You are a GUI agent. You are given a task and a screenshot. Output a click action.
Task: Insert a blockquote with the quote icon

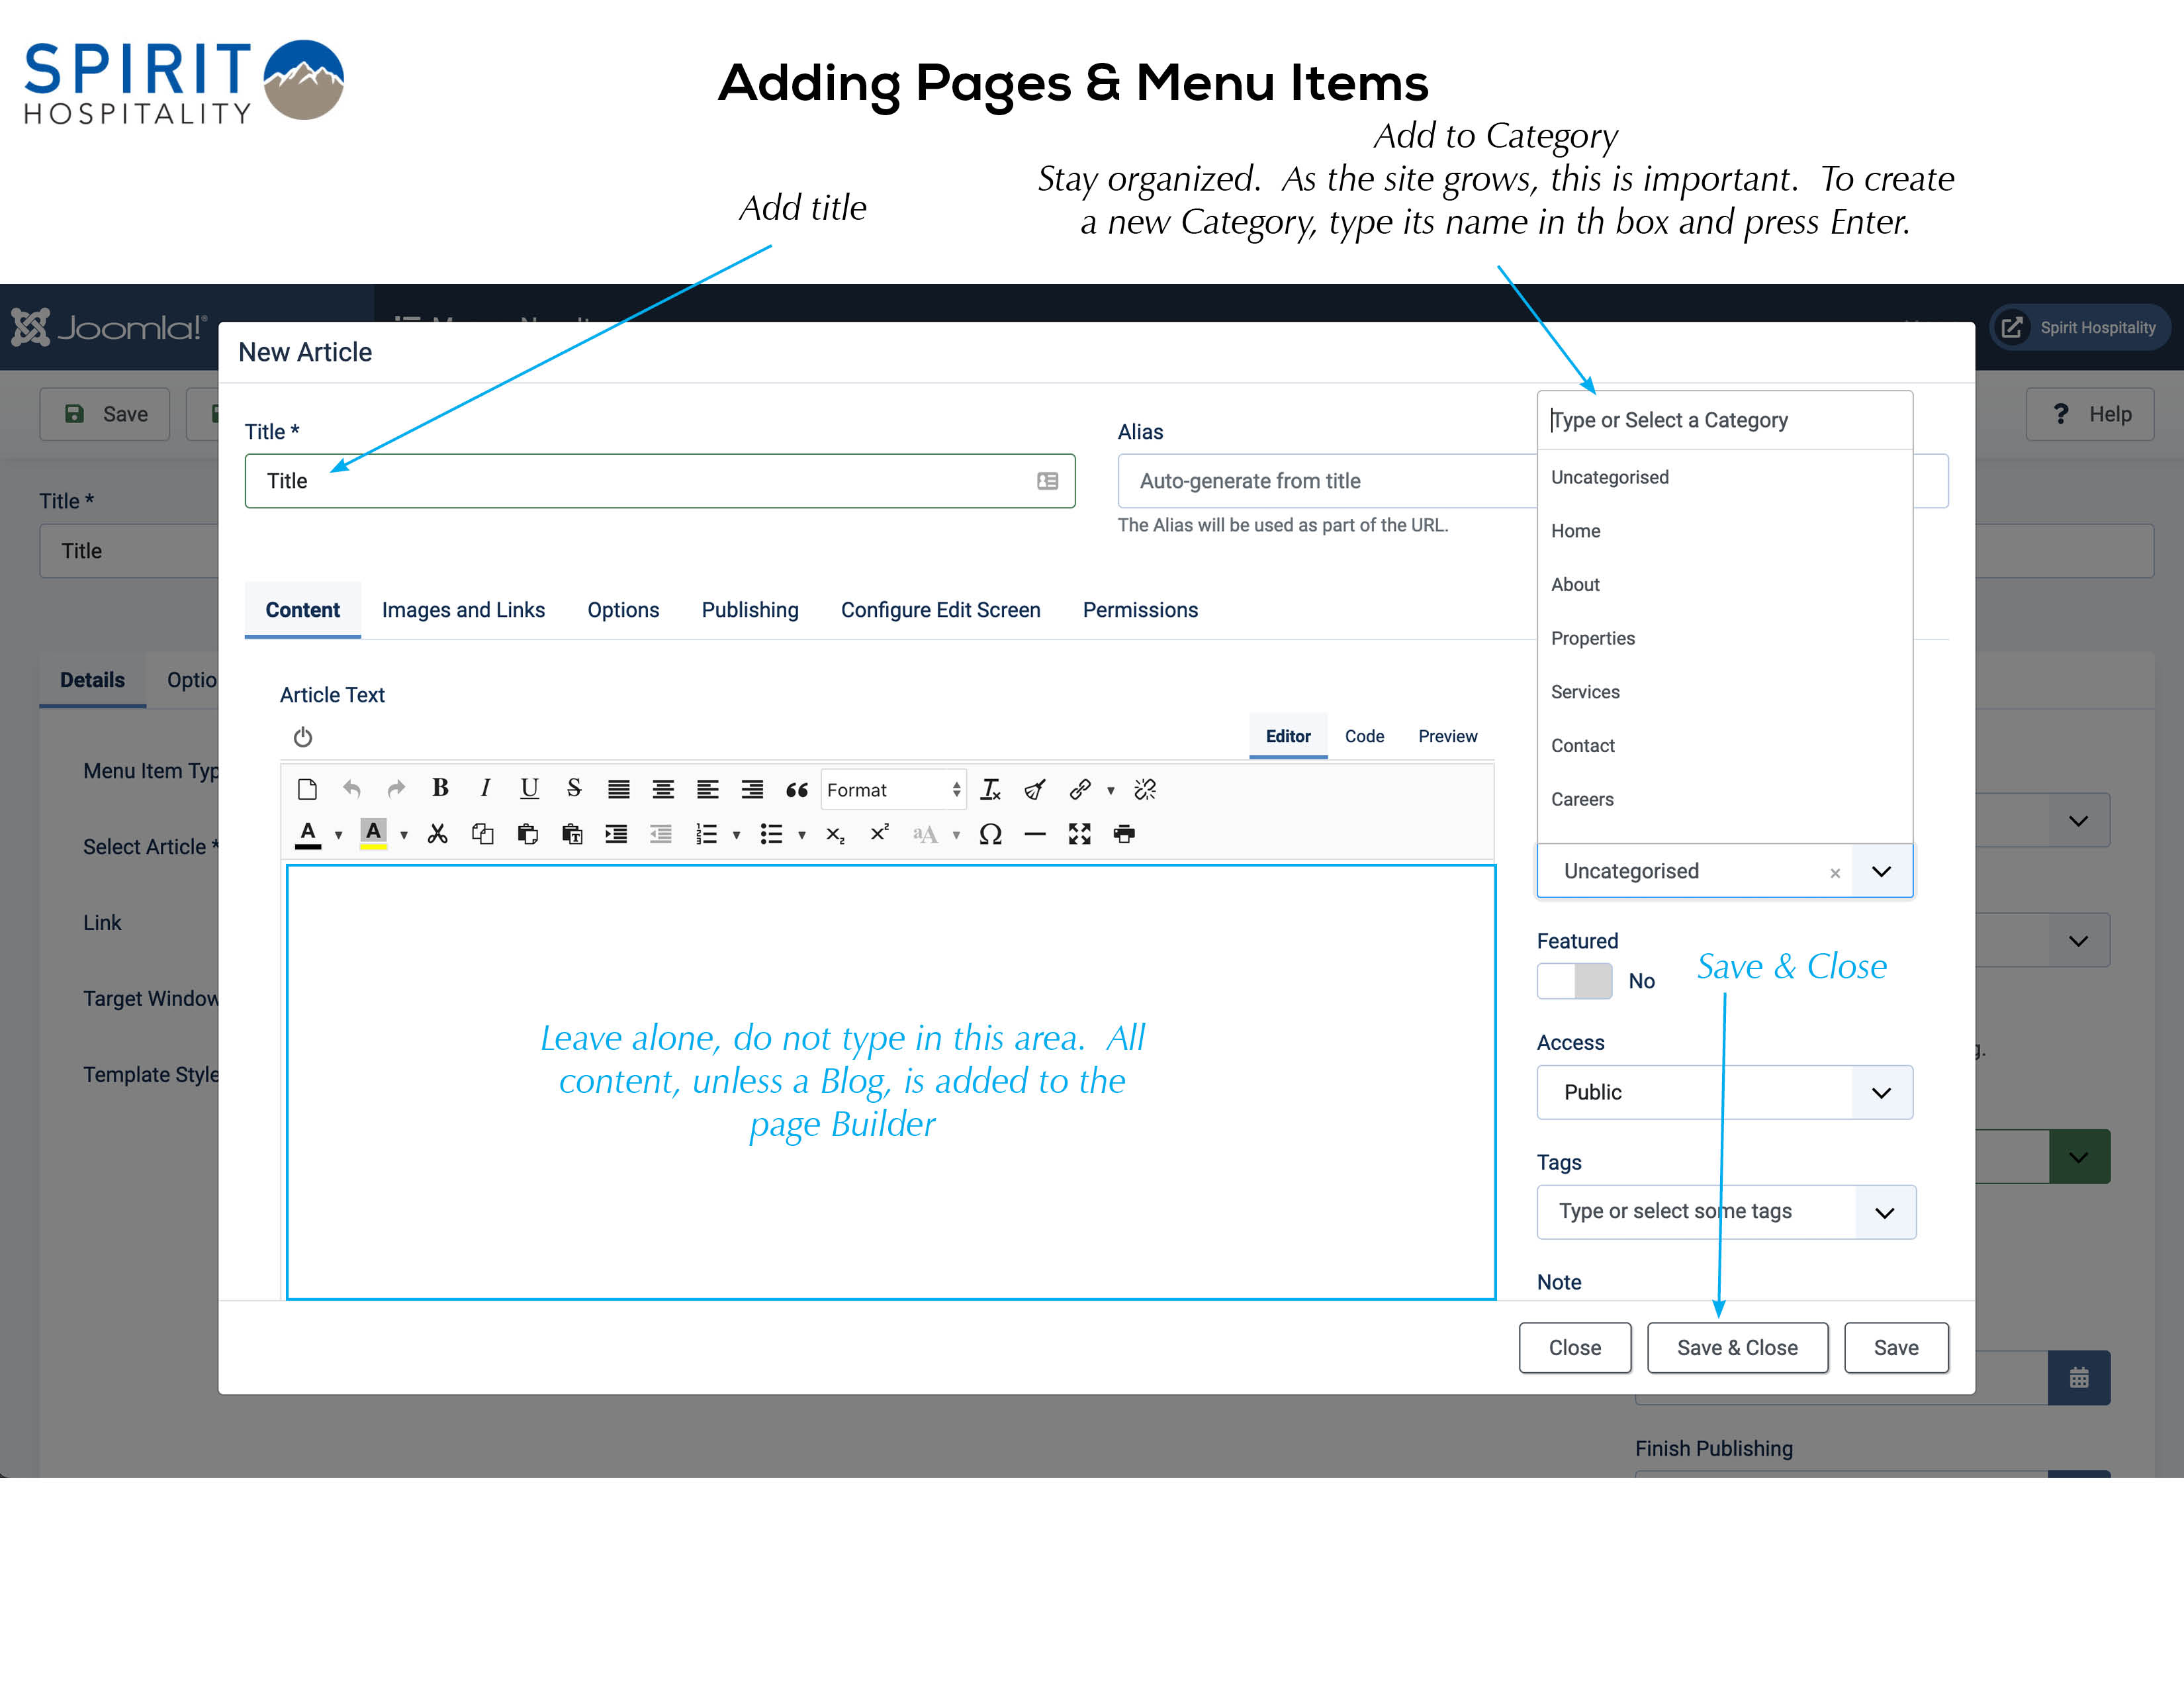796,790
